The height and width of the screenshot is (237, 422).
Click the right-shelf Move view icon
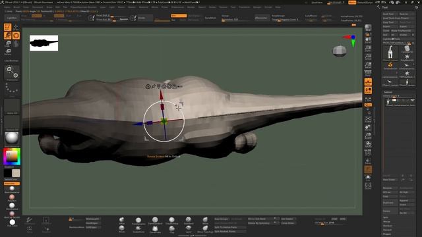point(368,128)
